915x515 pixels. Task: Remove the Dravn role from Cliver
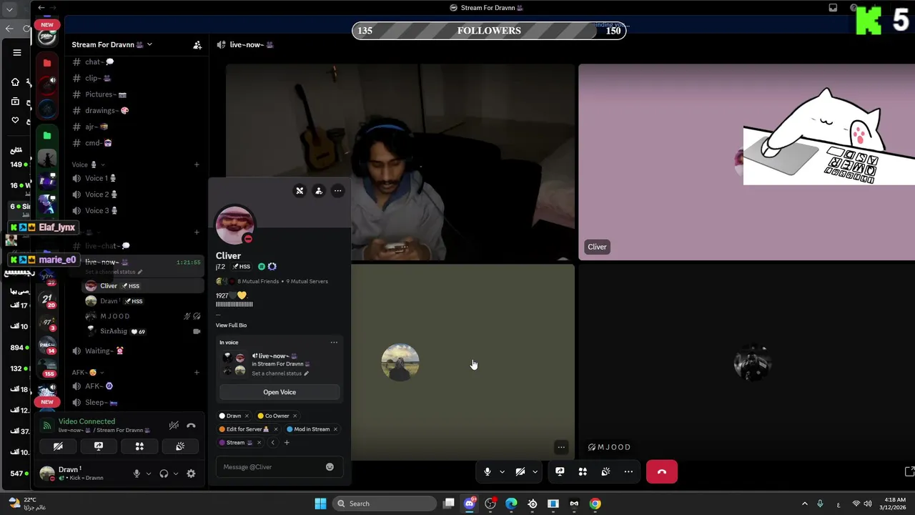pyautogui.click(x=247, y=416)
